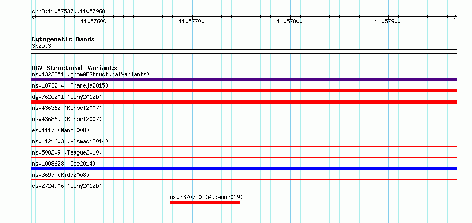The height and width of the screenshot is (223, 472).
Task: Click the blue nsv1008628 variant bar
Action: 244,169
